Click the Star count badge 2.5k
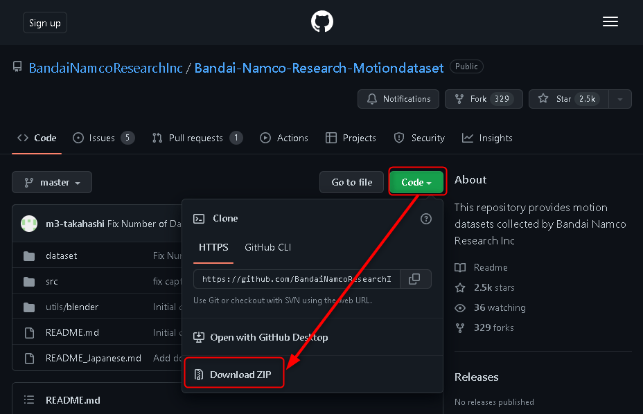Screen dimensions: 643x414 pos(588,99)
